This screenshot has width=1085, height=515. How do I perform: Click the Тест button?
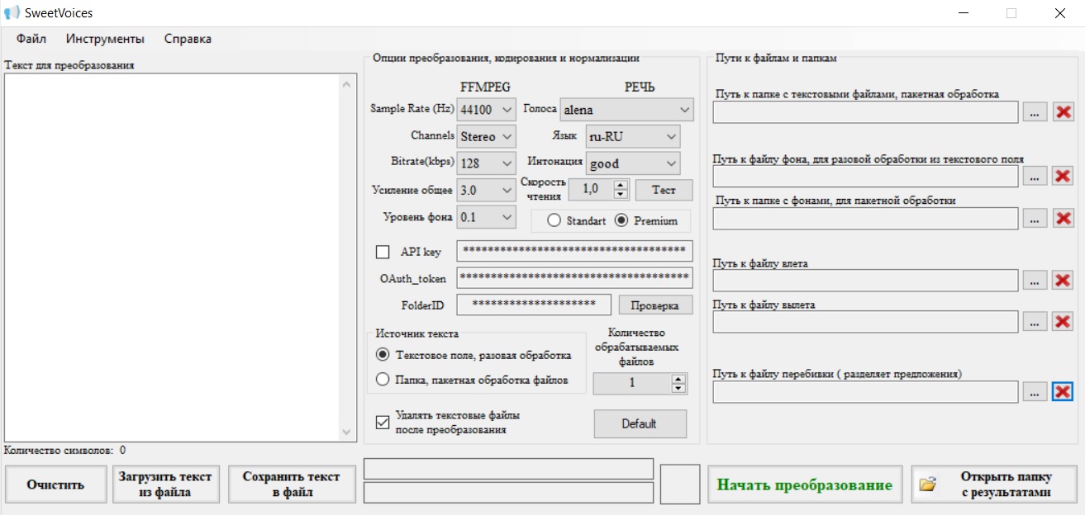tap(664, 190)
